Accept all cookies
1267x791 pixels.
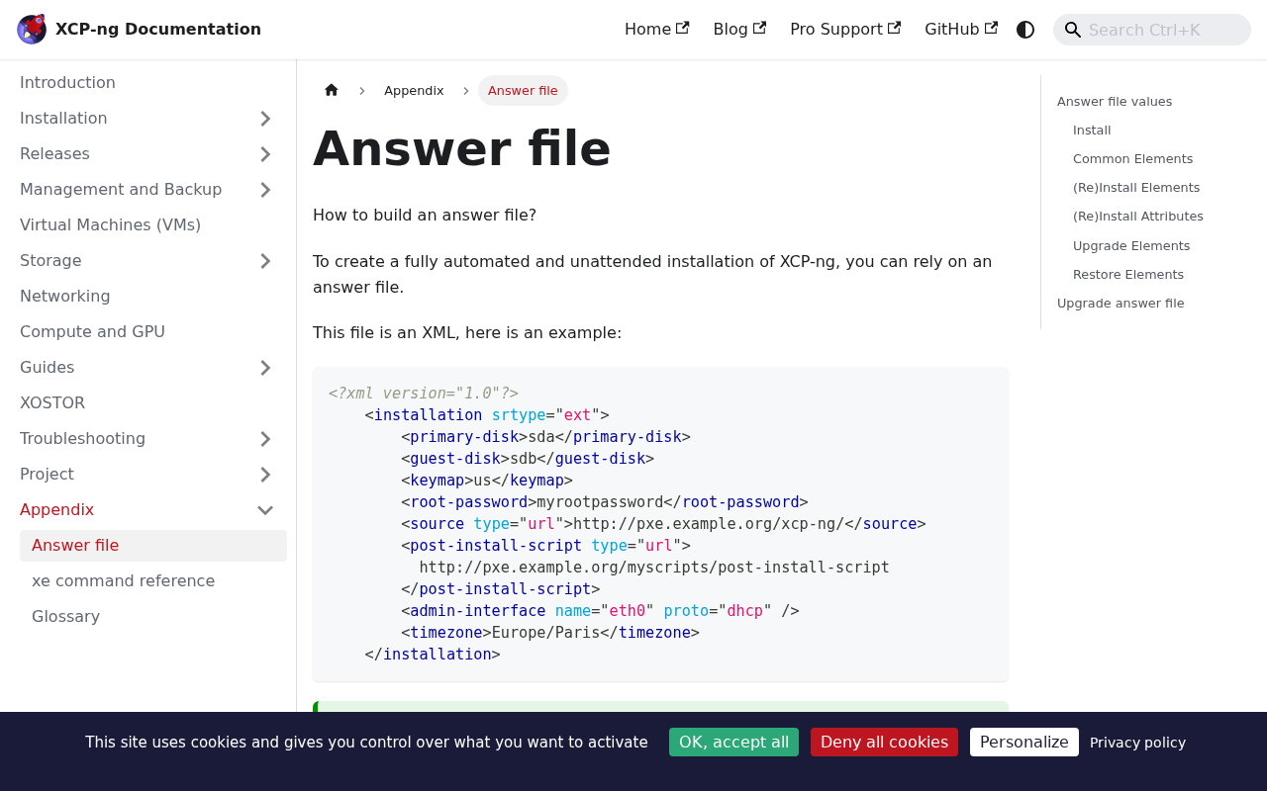(733, 742)
